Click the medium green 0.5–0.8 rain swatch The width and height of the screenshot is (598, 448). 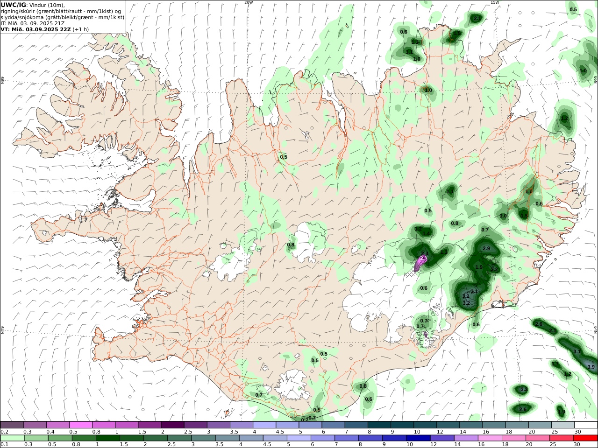point(60,438)
